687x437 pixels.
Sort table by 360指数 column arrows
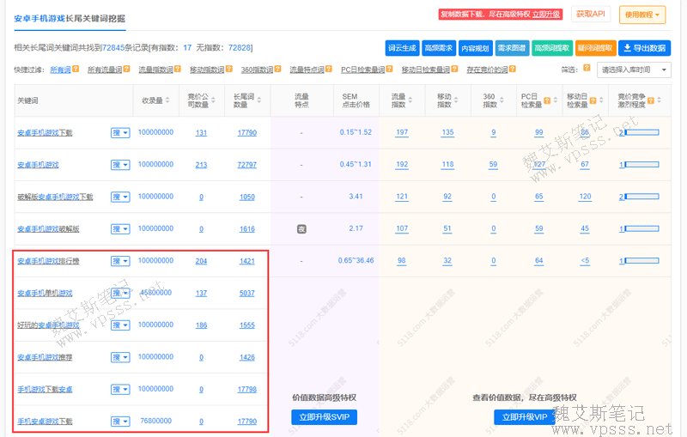click(502, 100)
